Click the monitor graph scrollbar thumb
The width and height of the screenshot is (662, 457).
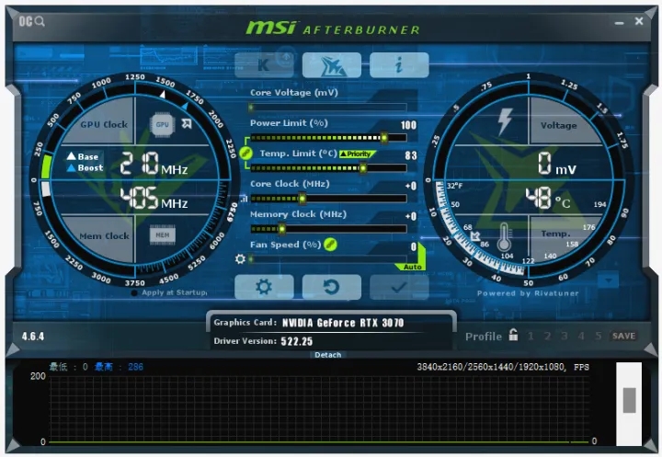pos(629,400)
